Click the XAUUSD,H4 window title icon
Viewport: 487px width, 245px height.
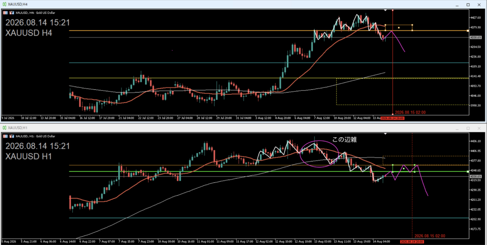point(4,4)
